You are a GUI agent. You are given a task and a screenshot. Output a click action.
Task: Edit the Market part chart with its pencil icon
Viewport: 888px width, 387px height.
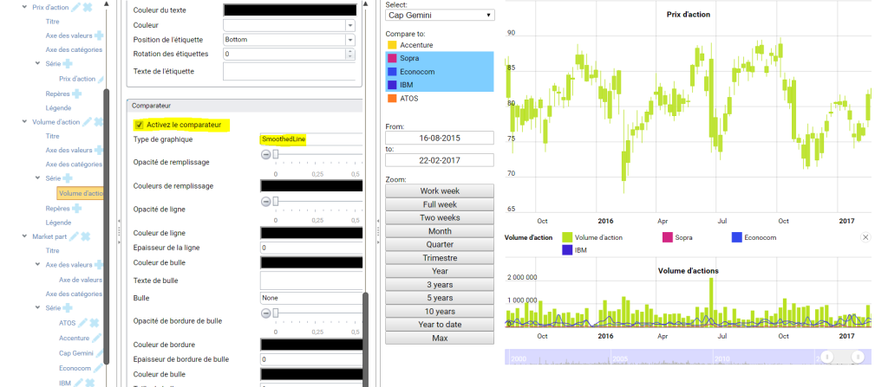(x=74, y=236)
